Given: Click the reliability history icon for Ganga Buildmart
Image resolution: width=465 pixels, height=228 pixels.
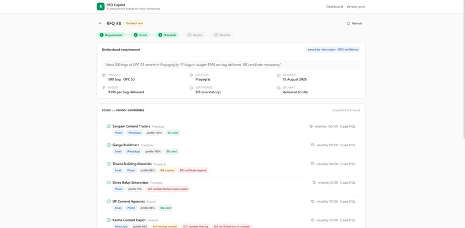Looking at the screenshot, I should tap(313, 145).
